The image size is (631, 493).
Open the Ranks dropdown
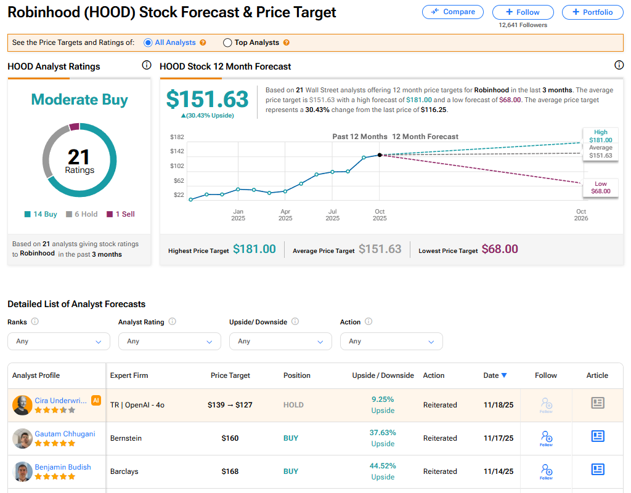(x=59, y=341)
